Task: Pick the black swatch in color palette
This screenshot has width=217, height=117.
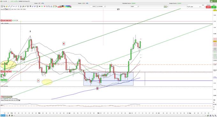Action: pos(63,6)
